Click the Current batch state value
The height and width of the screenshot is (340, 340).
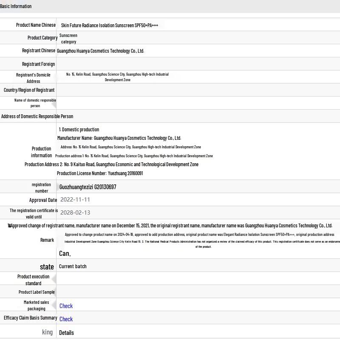point(73,266)
